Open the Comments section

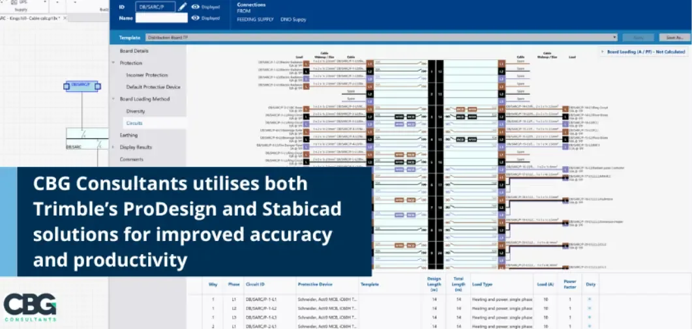point(132,159)
